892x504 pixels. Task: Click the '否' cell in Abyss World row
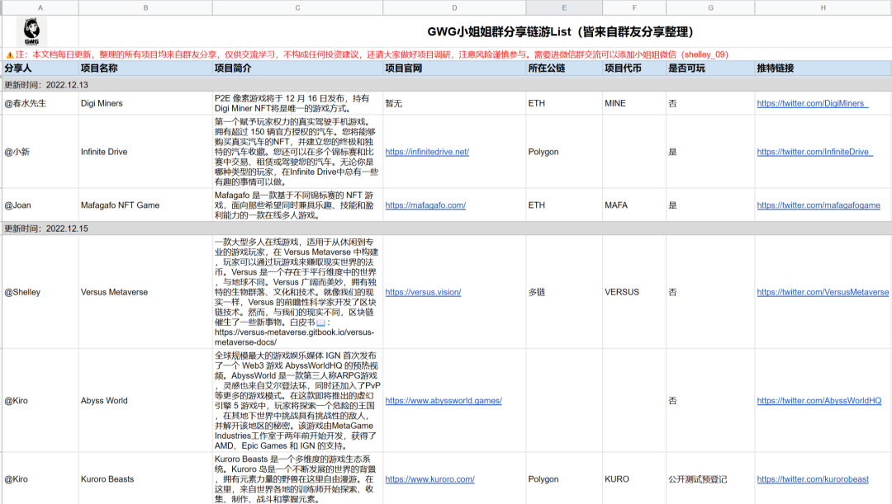[x=710, y=401]
